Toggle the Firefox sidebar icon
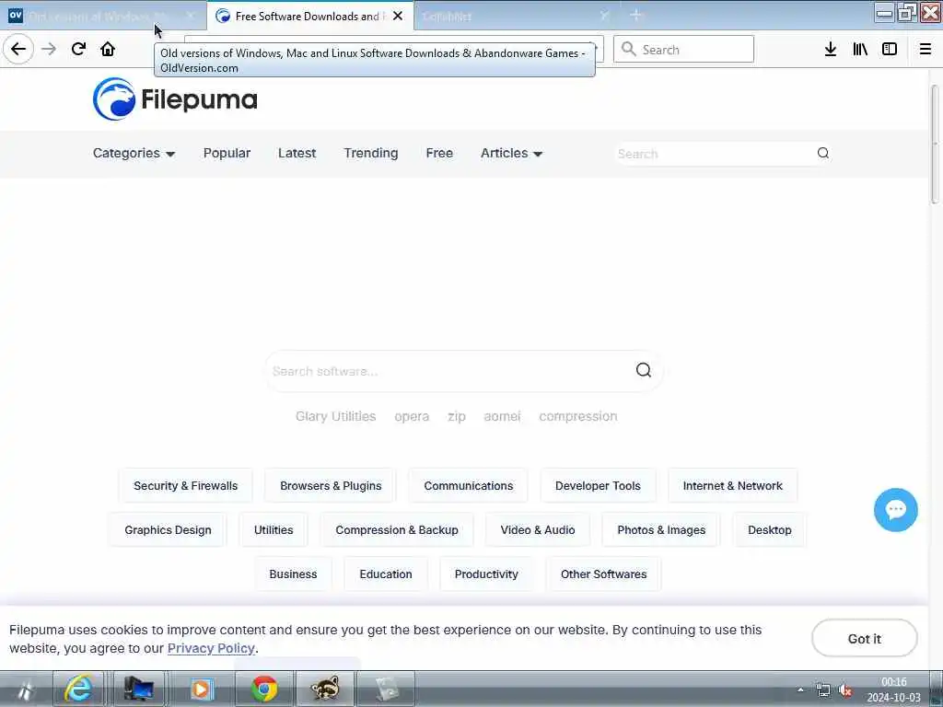This screenshot has height=707, width=943. (x=890, y=50)
